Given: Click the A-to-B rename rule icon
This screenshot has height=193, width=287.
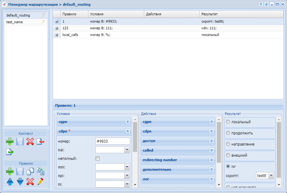Looking at the screenshot, I should coord(40,172).
